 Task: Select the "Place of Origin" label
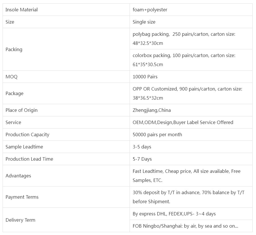[x=22, y=110]
